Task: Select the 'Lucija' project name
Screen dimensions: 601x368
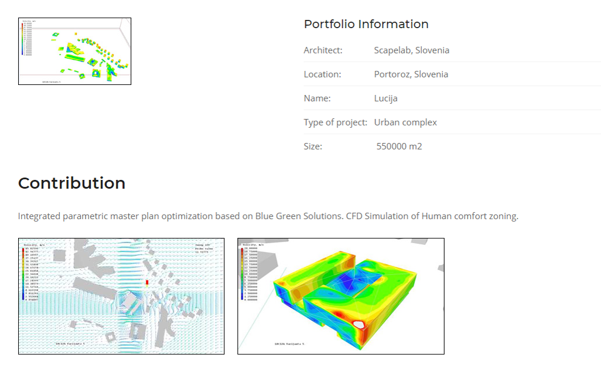Action: (x=385, y=98)
